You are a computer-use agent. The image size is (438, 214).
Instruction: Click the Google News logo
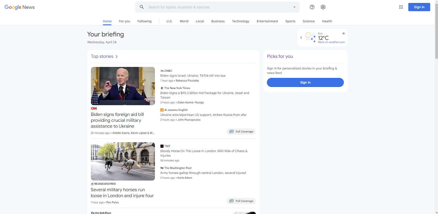coord(19,7)
